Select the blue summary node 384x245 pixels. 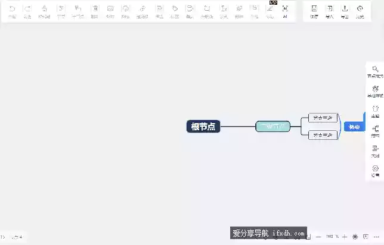click(354, 127)
